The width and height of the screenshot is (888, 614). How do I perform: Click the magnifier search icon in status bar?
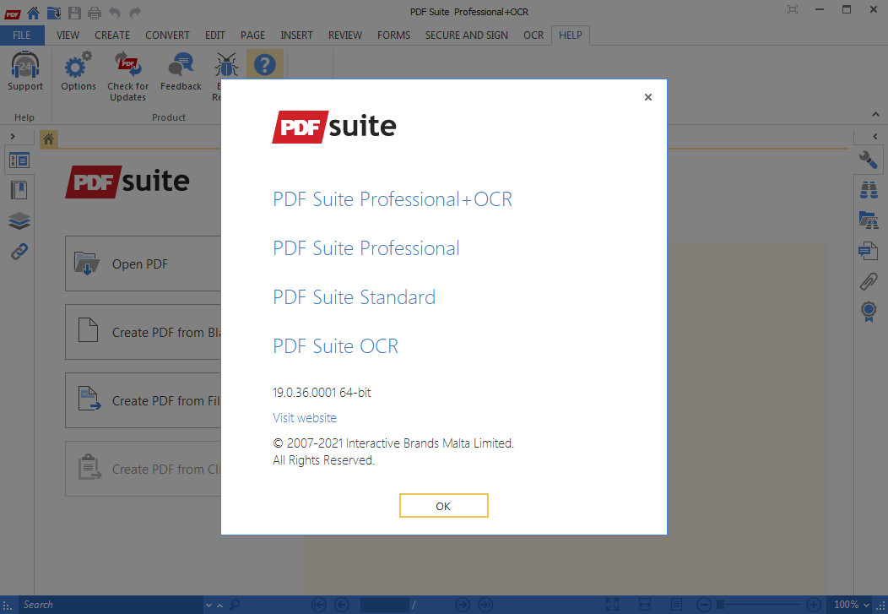[235, 605]
